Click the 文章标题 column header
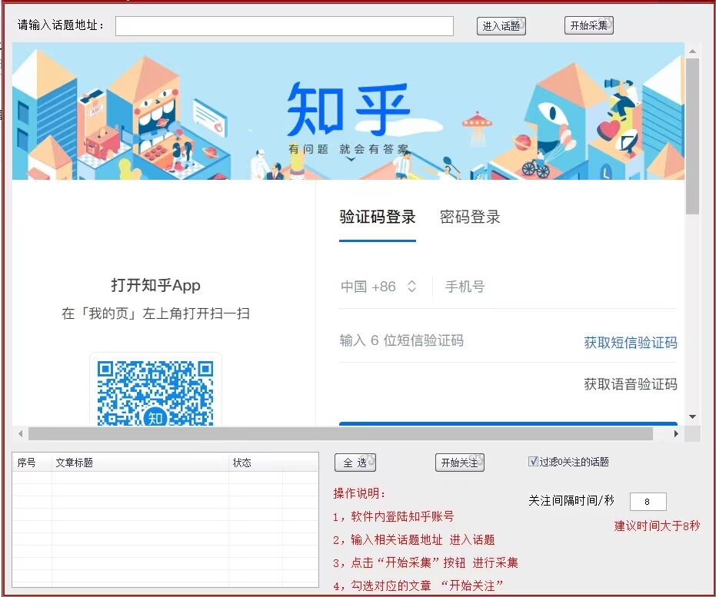Image resolution: width=716 pixels, height=597 pixels. 140,463
